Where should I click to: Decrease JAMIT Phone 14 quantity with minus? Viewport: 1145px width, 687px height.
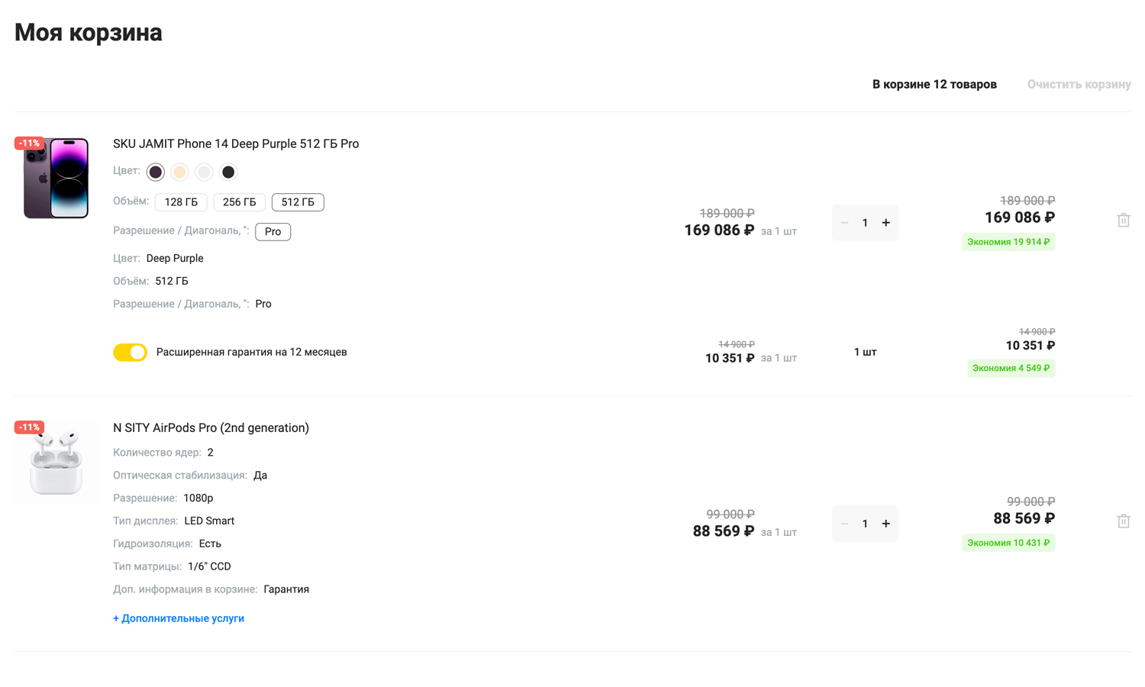pyautogui.click(x=844, y=223)
